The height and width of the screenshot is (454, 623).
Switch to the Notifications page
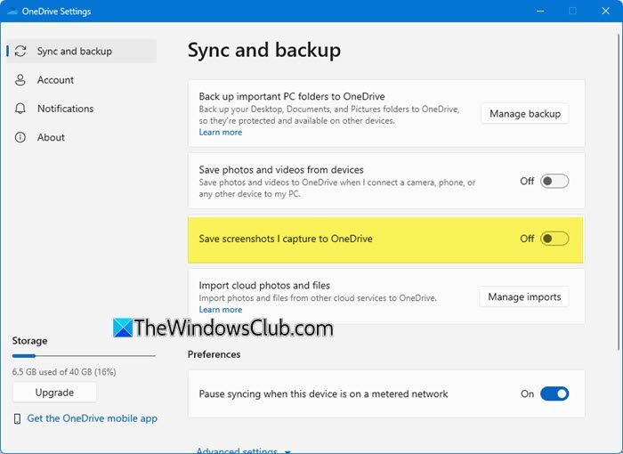point(65,109)
